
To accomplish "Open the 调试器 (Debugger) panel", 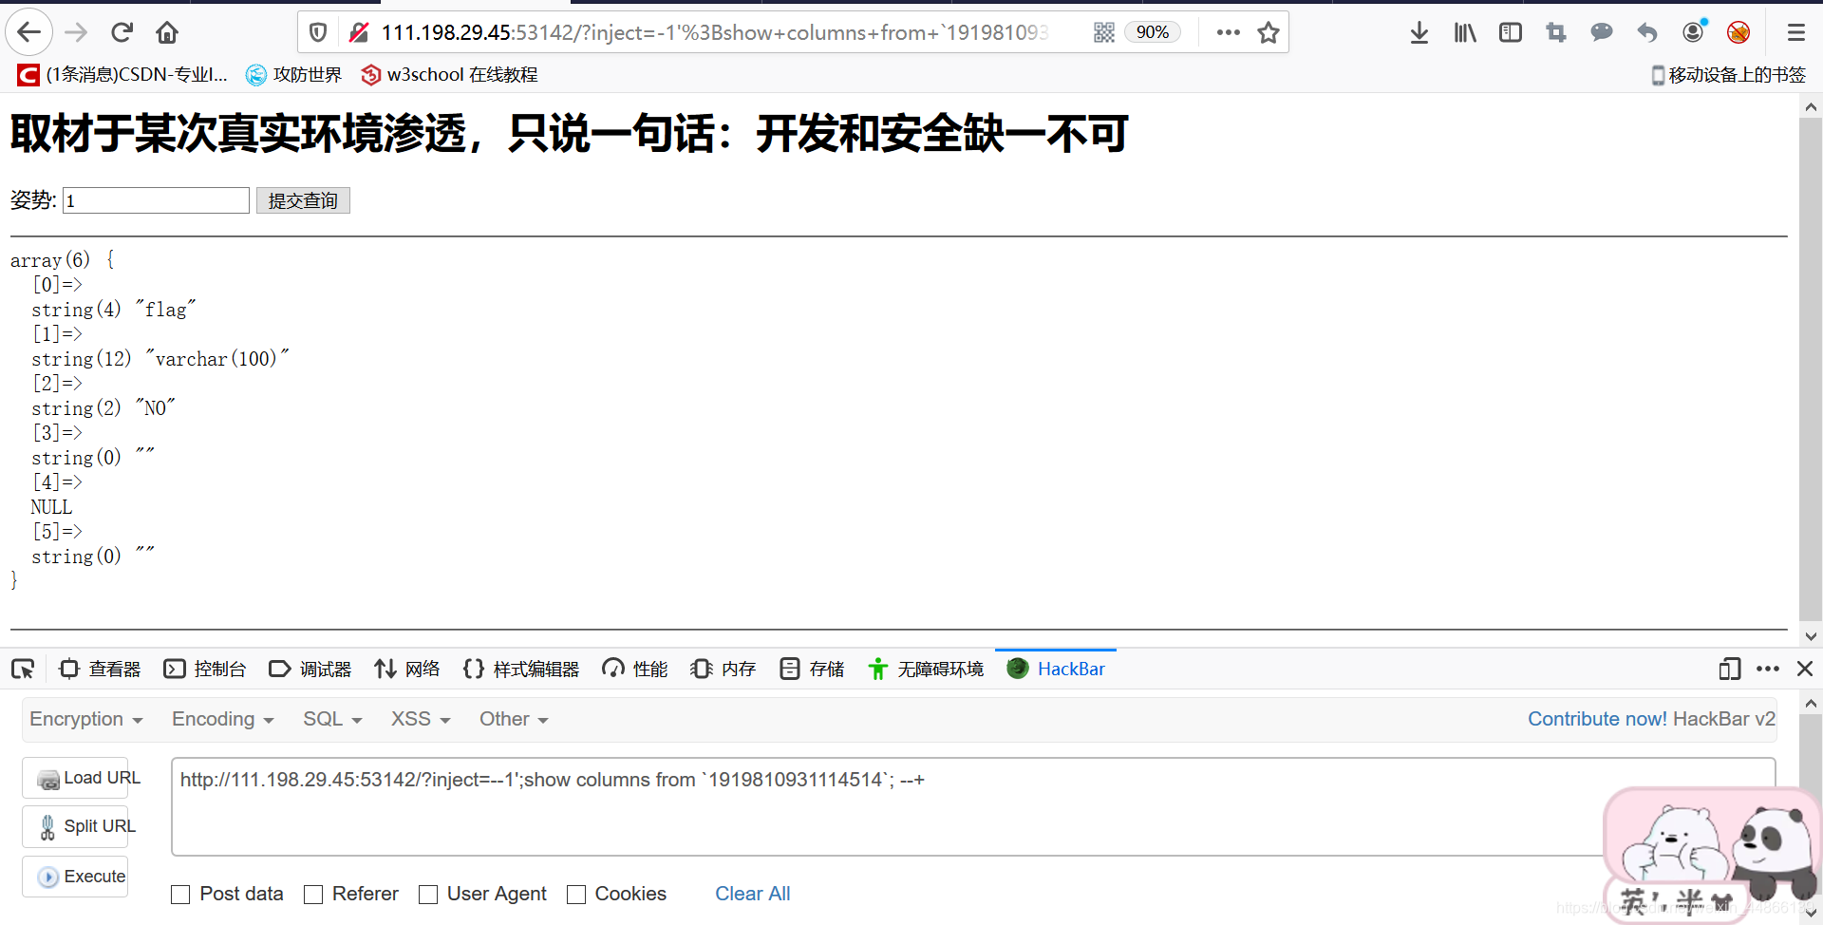I will 310,669.
